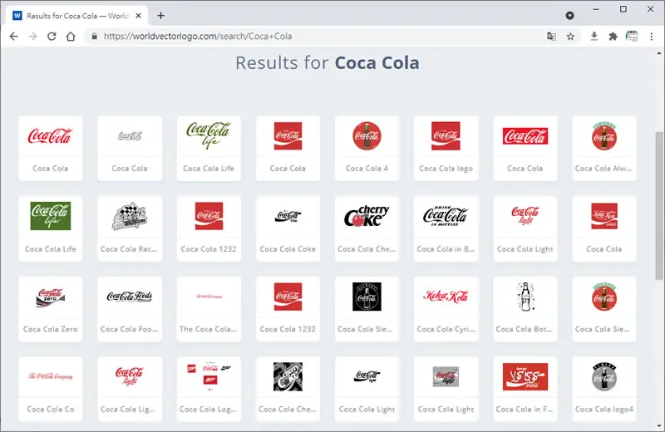665x432 pixels.
Task: Bookmark this page with star icon
Action: [x=570, y=37]
